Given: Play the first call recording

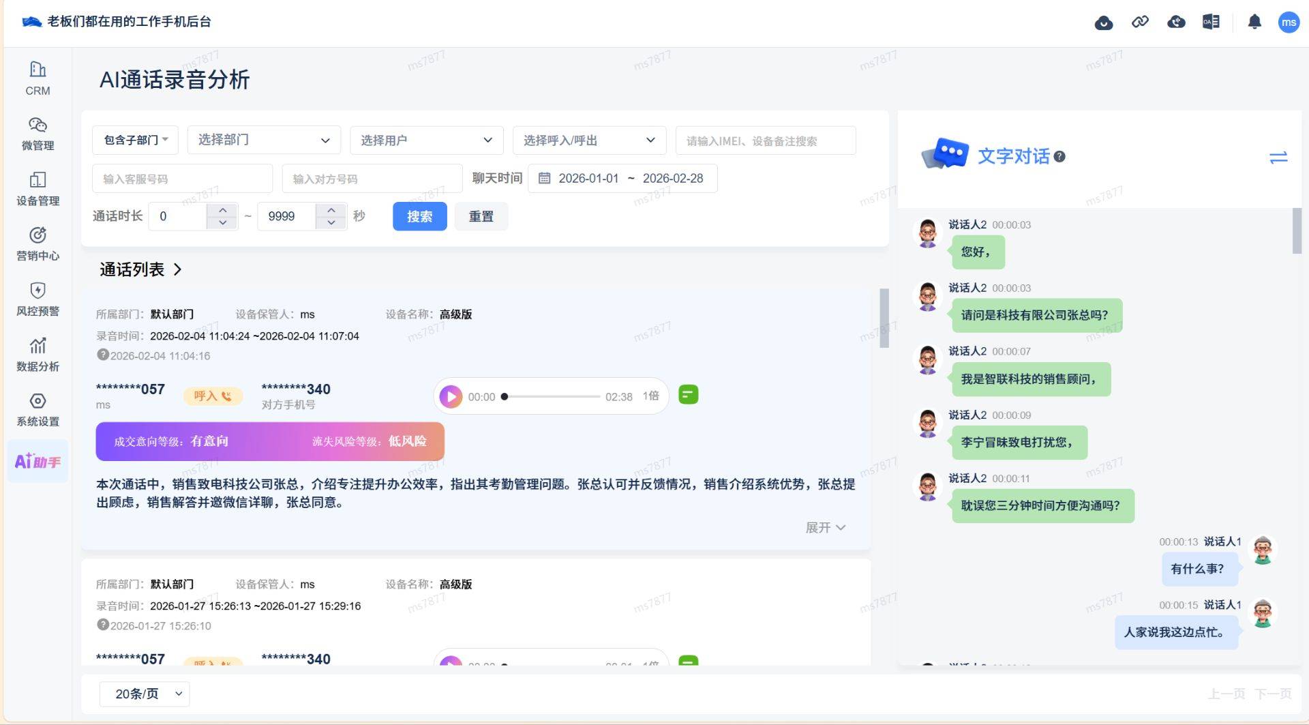Looking at the screenshot, I should tap(451, 396).
